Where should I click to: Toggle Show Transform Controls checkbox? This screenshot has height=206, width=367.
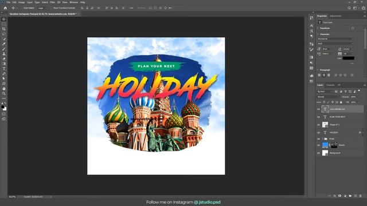coord(52,8)
